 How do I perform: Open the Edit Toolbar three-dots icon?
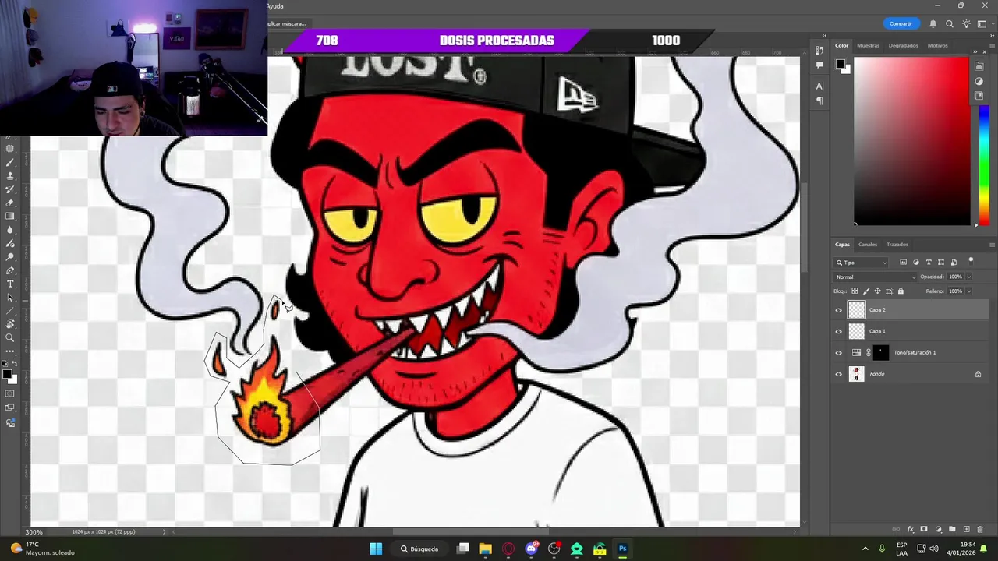click(10, 351)
